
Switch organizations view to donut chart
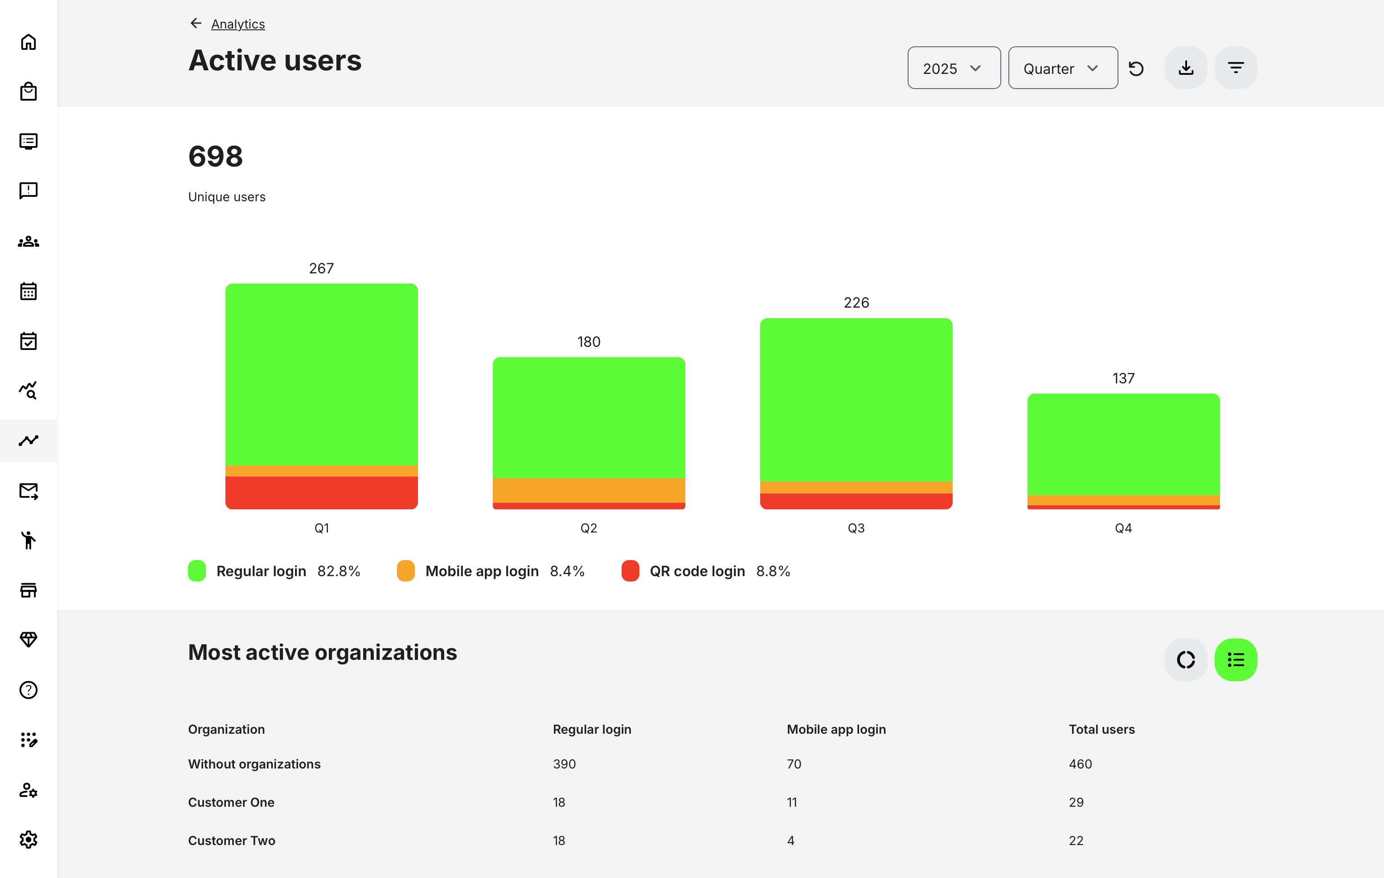pos(1185,659)
